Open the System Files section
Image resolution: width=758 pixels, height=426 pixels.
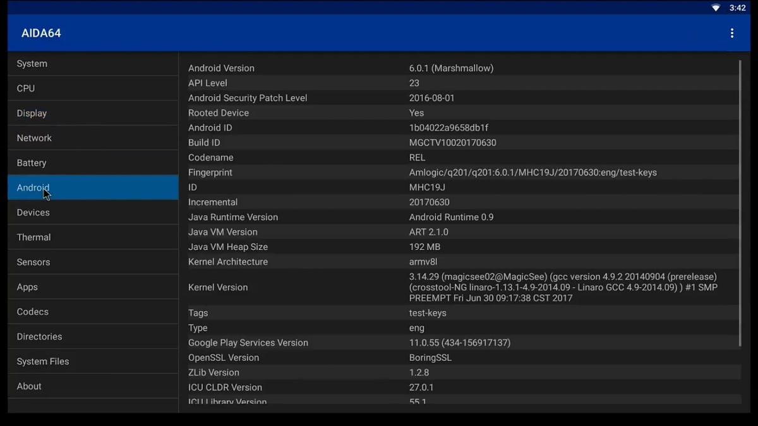pyautogui.click(x=93, y=361)
